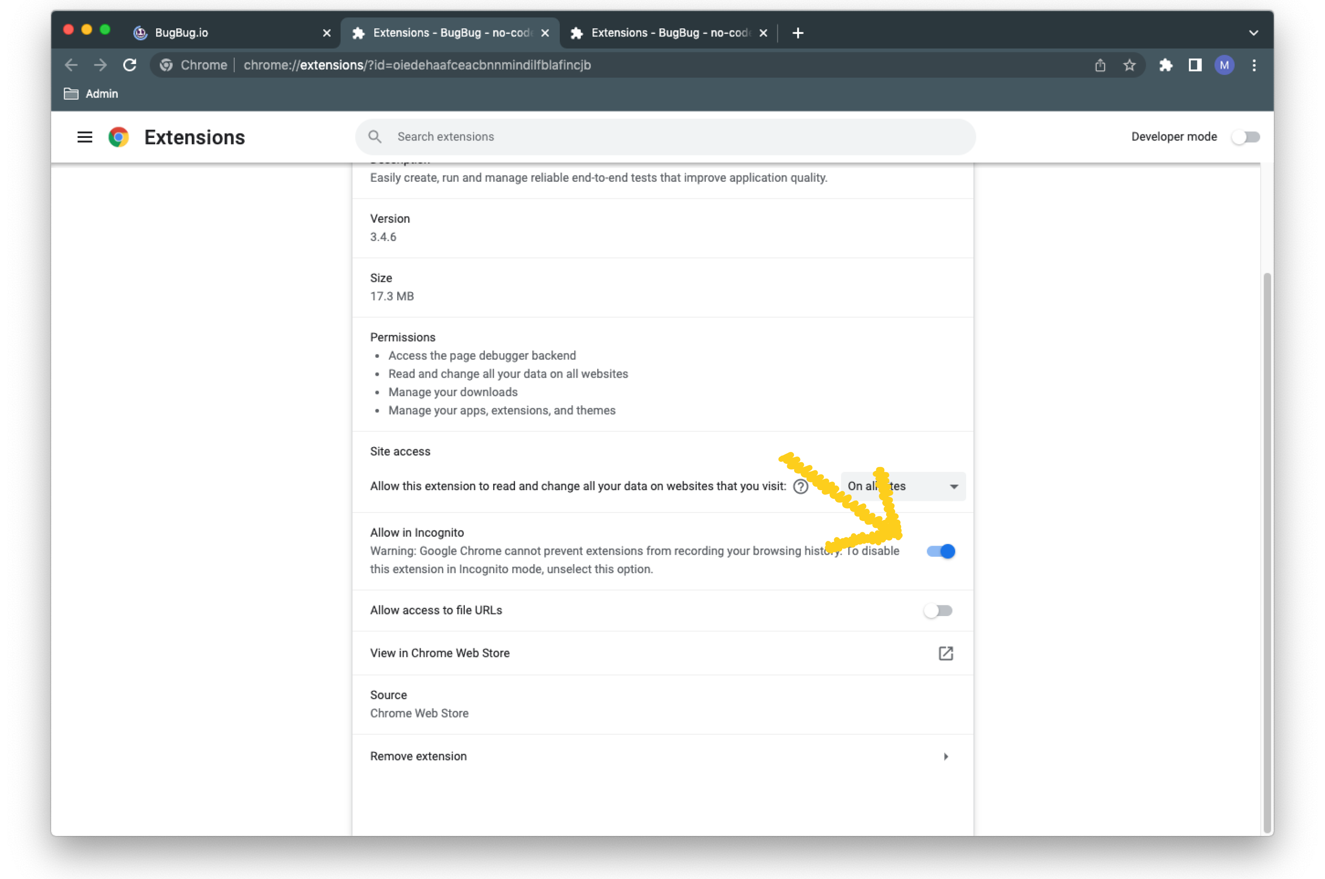Click Read and change all your data permission
1325x879 pixels.
(x=508, y=374)
